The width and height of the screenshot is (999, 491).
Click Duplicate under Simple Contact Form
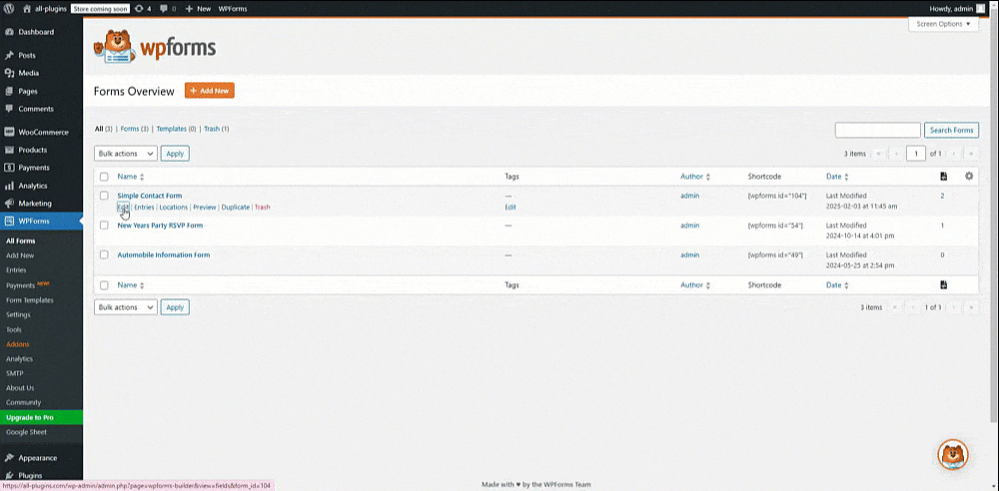click(x=236, y=207)
